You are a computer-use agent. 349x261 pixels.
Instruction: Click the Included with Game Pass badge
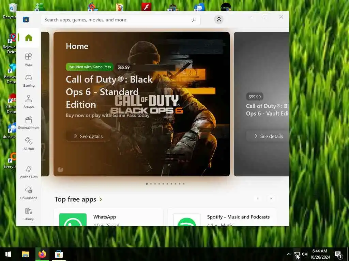tap(90, 67)
